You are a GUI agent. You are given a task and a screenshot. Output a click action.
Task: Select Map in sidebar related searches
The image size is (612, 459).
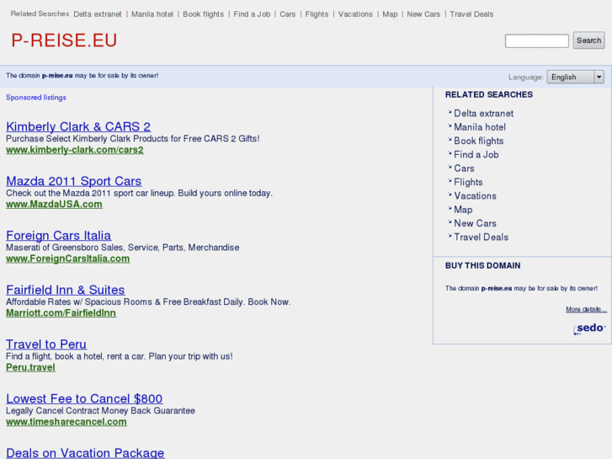[x=463, y=210]
